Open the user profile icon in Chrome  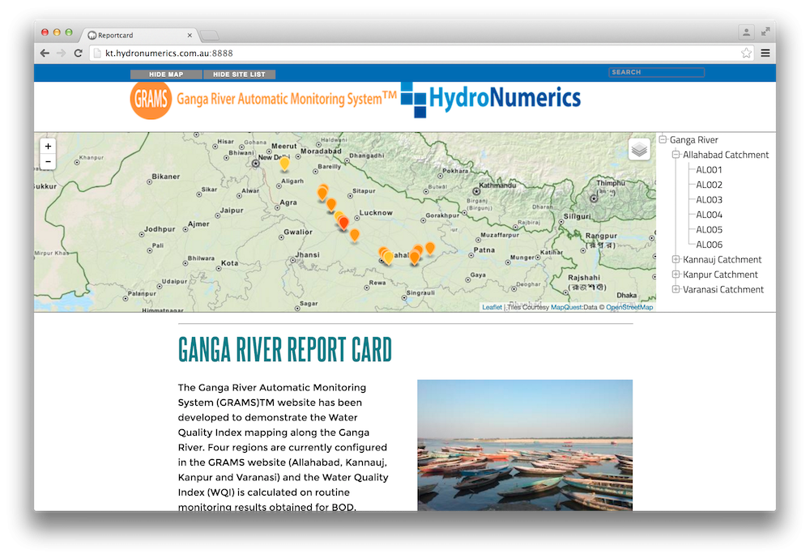coord(747,32)
